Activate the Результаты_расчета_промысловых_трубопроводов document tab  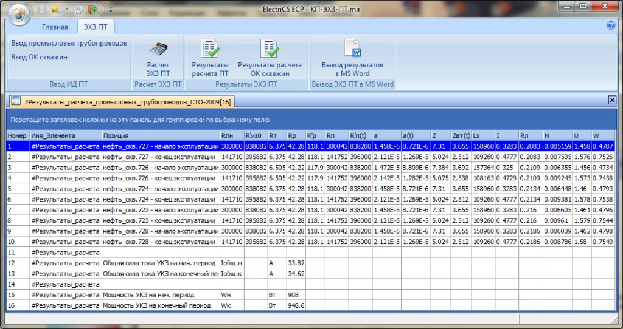click(x=120, y=101)
